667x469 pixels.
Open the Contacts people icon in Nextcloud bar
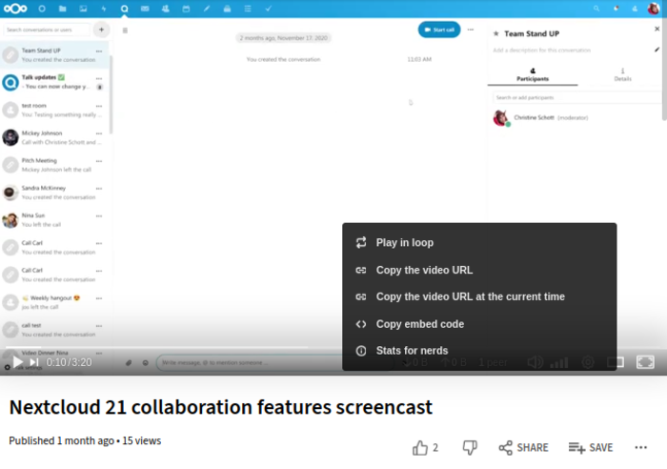166,9
